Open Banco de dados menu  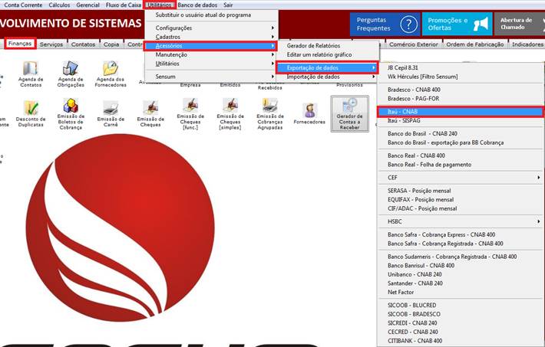click(197, 5)
